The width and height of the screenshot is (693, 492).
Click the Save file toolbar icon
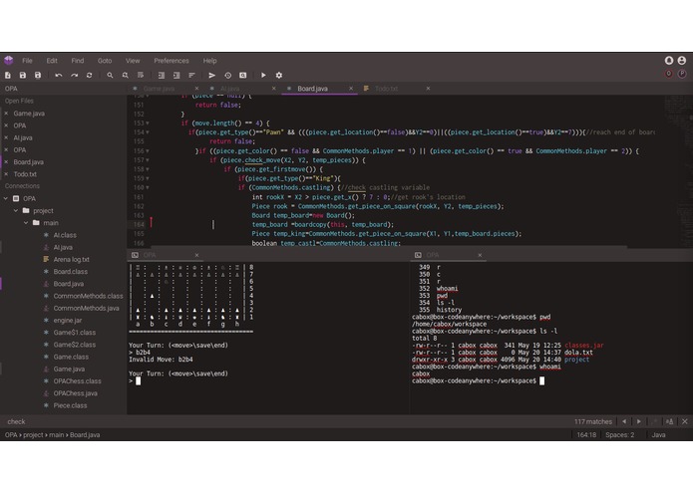tap(23, 75)
